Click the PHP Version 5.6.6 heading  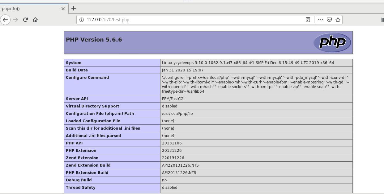pos(94,39)
